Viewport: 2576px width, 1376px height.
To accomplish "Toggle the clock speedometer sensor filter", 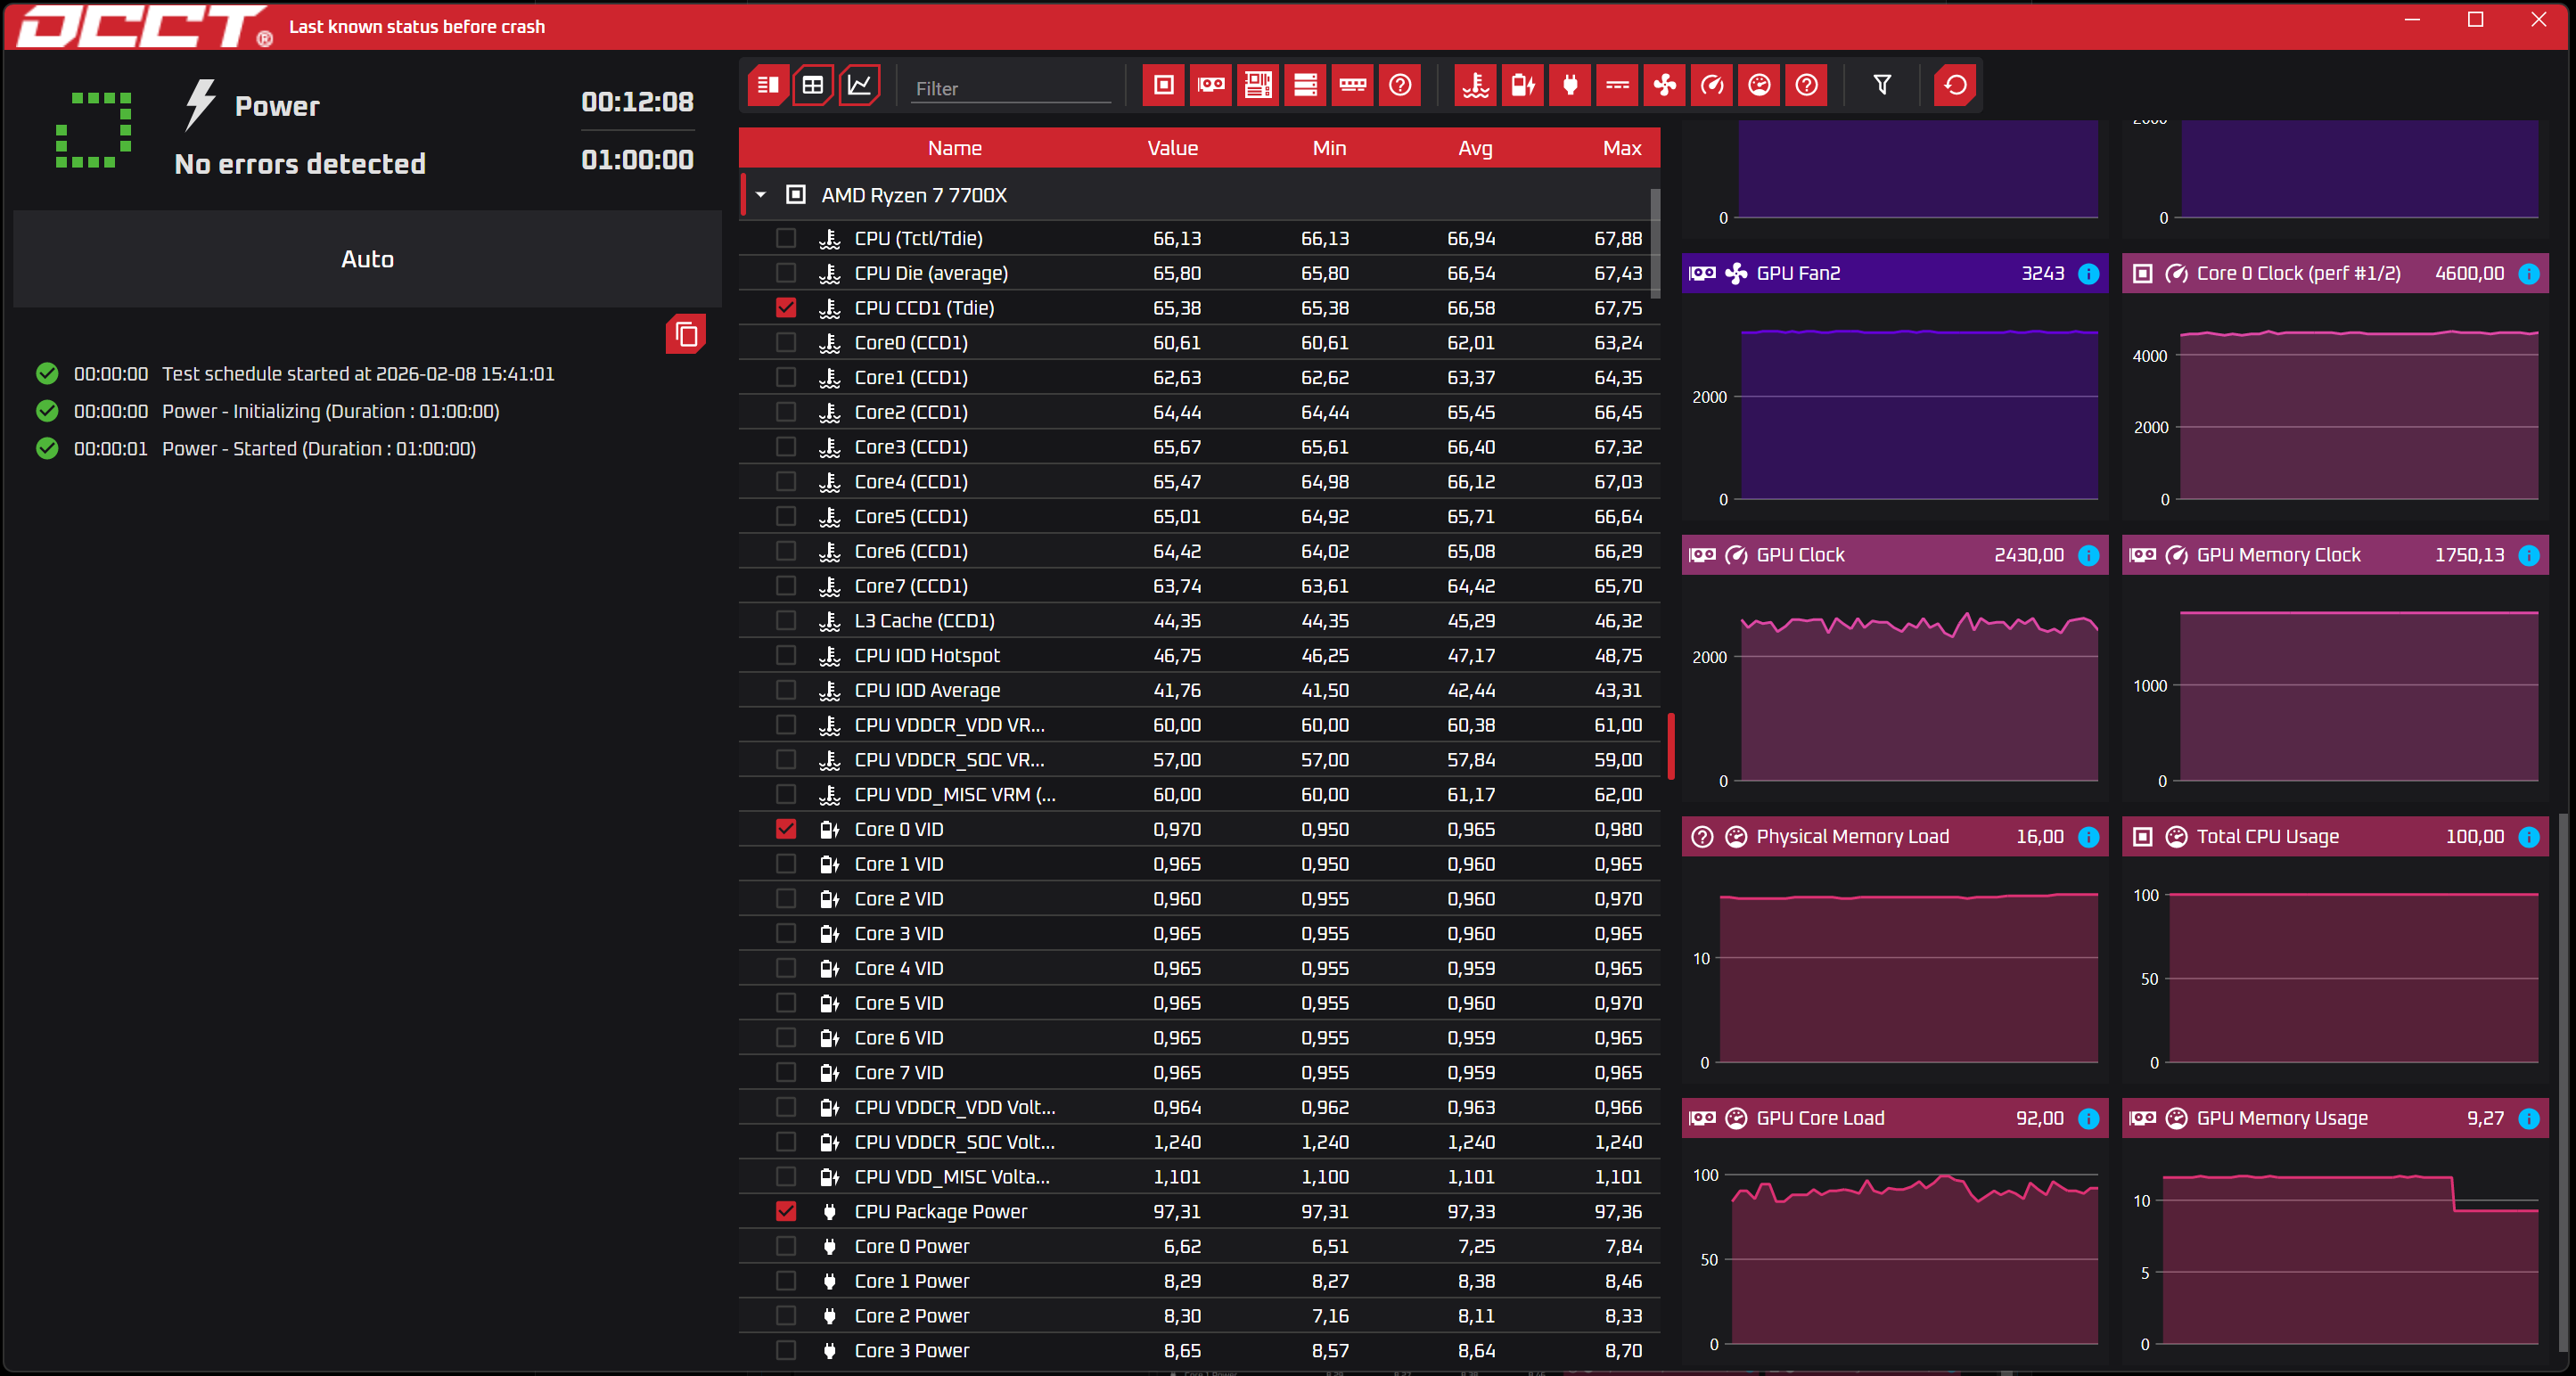I will point(1712,85).
